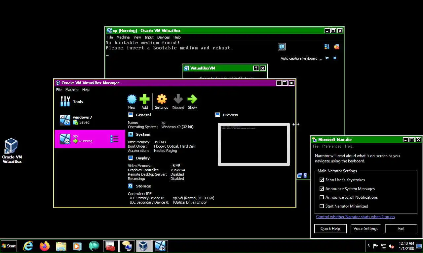Viewport: 423px width, 253px height.
Task: Switch to VirtualBox Manager taskbar button
Action: 143,246
